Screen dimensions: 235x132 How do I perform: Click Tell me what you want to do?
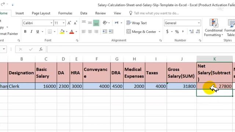pos(156,13)
